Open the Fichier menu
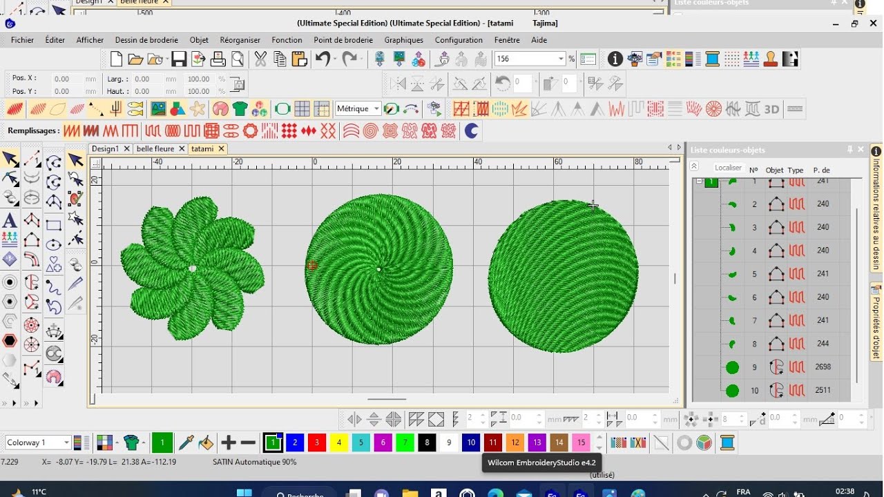 coord(22,40)
